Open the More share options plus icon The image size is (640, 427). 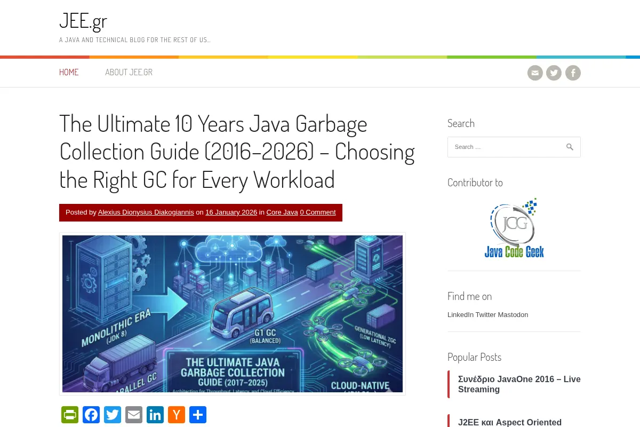tap(198, 415)
